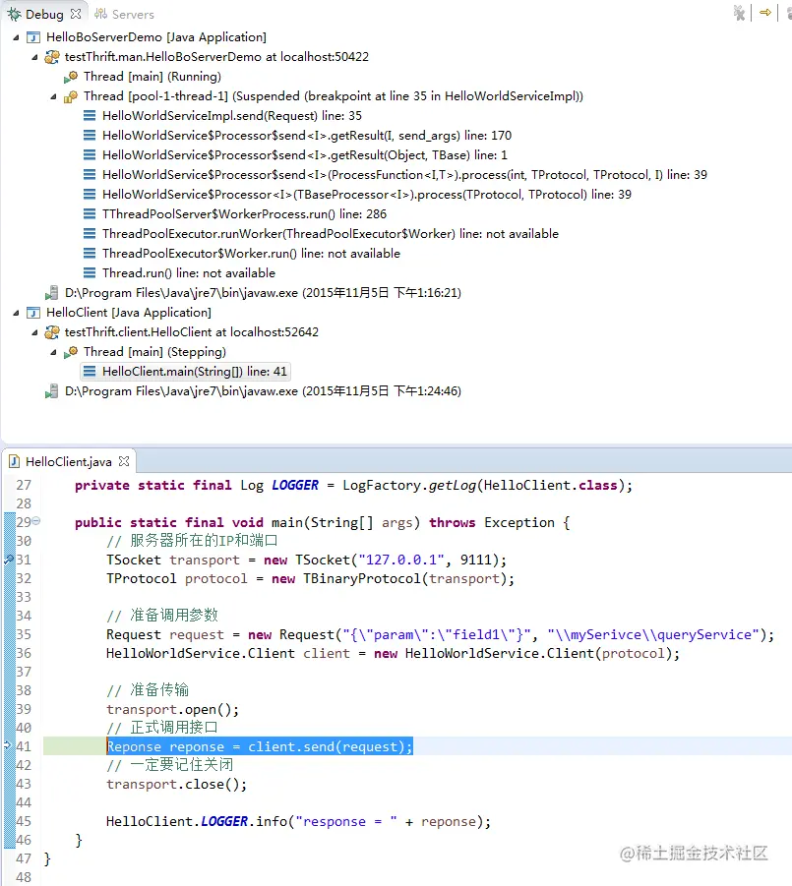The image size is (792, 886).
Task: Click the fold toggle at line 29
Action: pyautogui.click(x=36, y=521)
